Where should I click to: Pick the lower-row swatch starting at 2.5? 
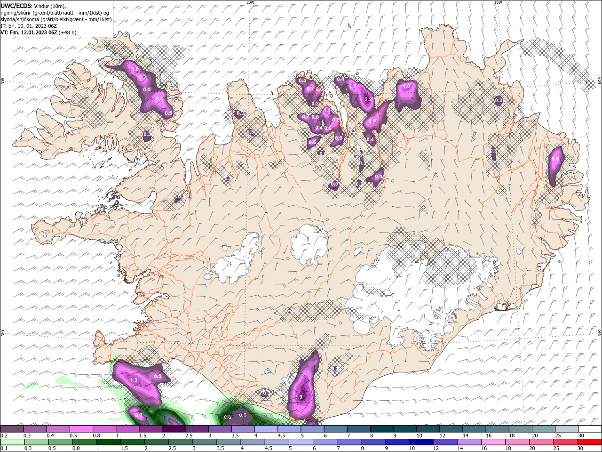click(x=180, y=442)
